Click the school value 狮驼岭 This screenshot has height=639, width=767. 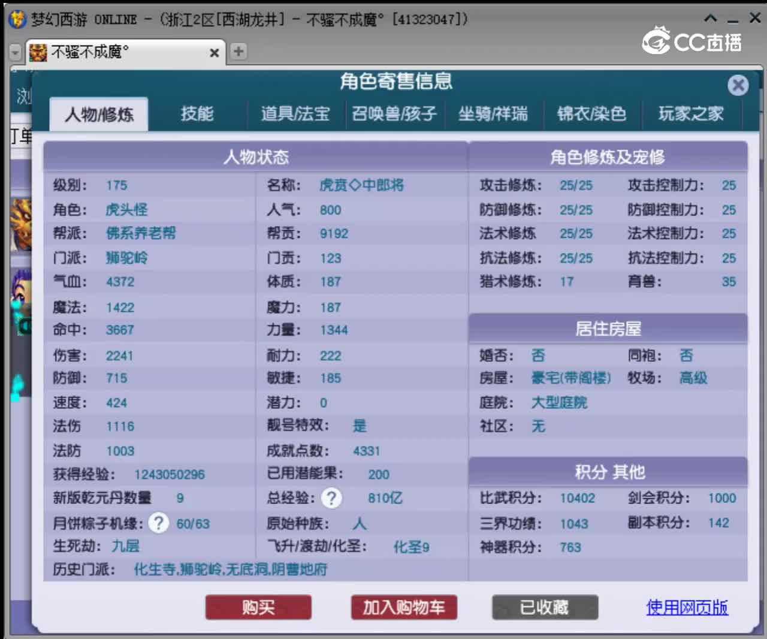tap(126, 258)
